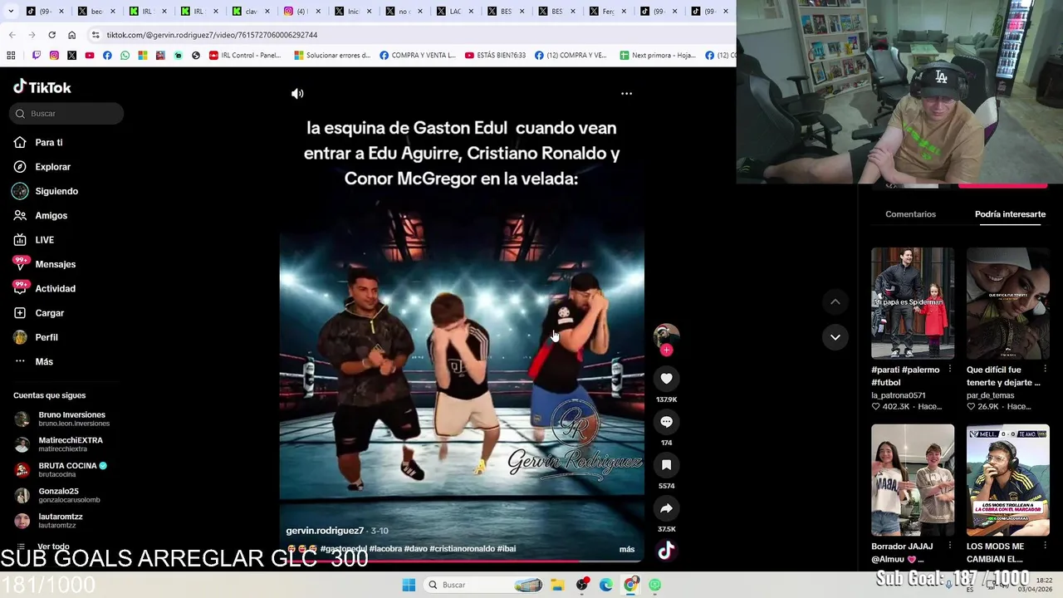1063x598 pixels.
Task: Open TikTok home logo
Action: [x=42, y=87]
